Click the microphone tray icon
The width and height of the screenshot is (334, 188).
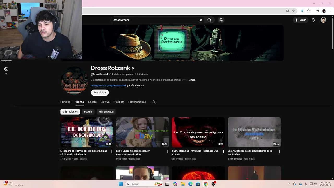(x=306, y=184)
